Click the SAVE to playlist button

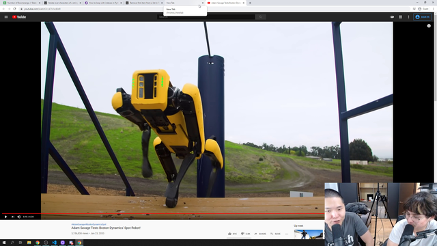(x=276, y=234)
